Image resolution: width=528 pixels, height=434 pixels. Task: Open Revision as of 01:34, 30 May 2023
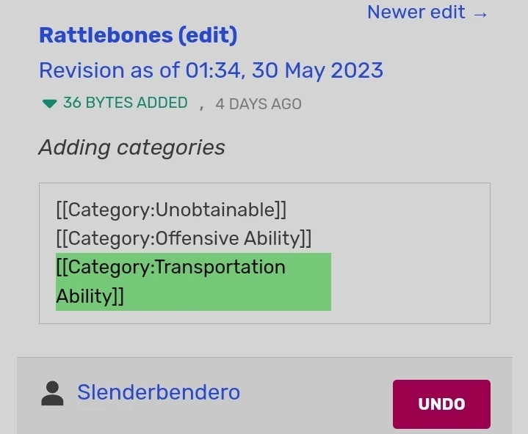tap(211, 70)
